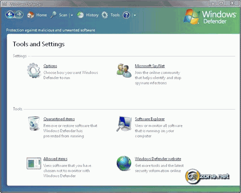The image size is (241, 193).
Task: Maximize the Windows Defender window
Action: [x=221, y=3]
